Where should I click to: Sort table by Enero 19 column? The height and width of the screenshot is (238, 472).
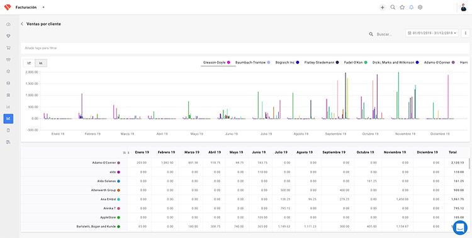142,153
